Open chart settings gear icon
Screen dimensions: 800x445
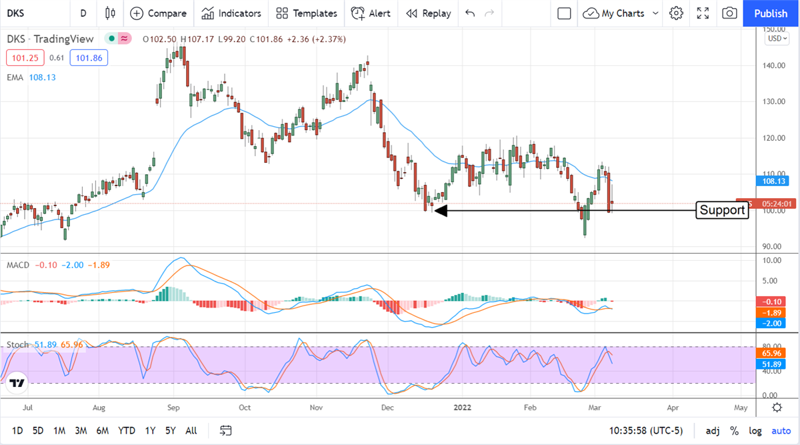pyautogui.click(x=676, y=13)
